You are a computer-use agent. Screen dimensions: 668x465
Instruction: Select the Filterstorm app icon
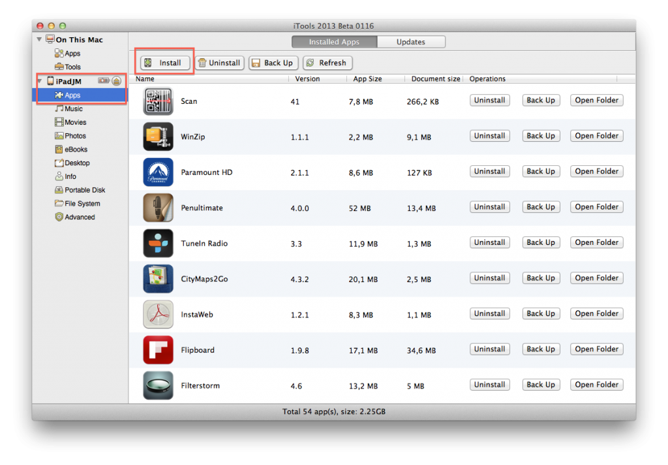[158, 386]
